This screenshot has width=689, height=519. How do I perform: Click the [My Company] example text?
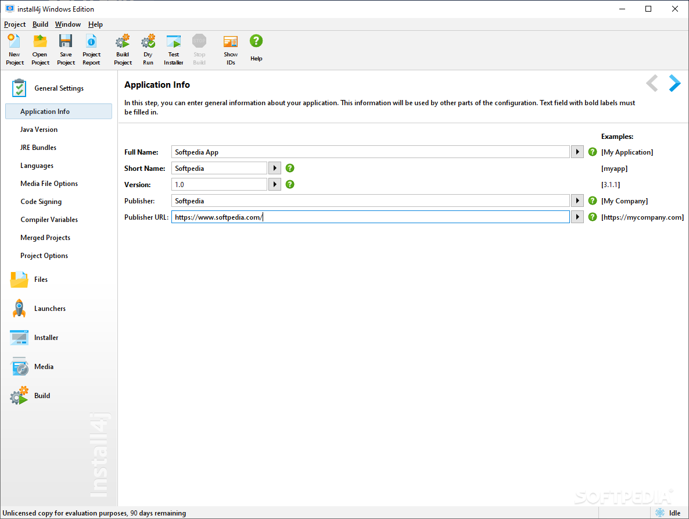click(625, 201)
